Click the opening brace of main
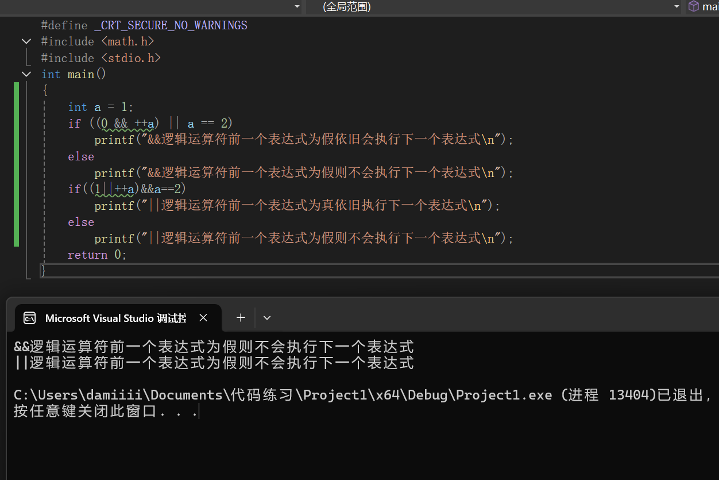Viewport: 719px width, 480px height. tap(45, 91)
